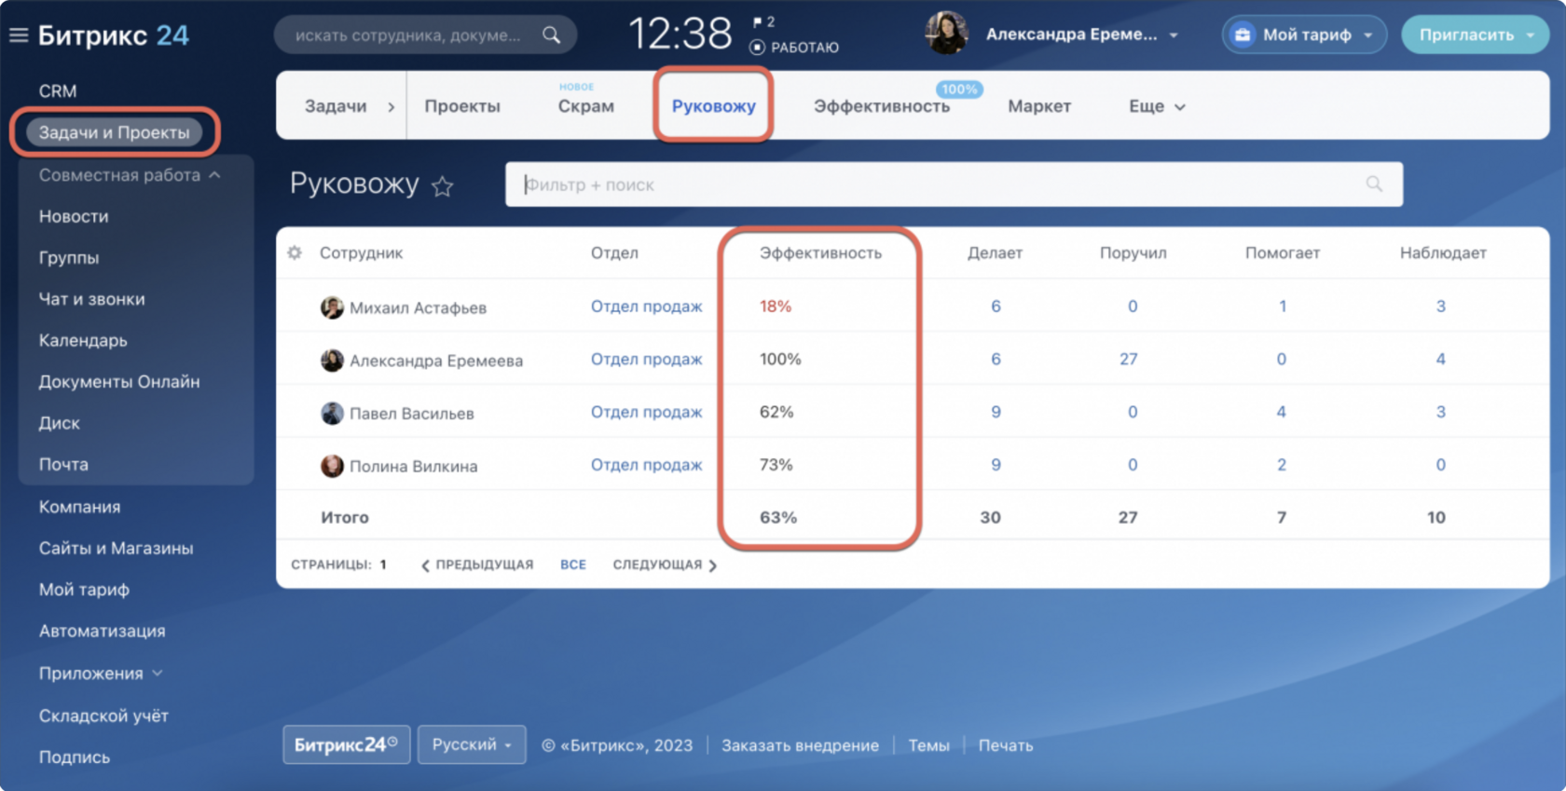Open the Задачи tab

click(336, 106)
